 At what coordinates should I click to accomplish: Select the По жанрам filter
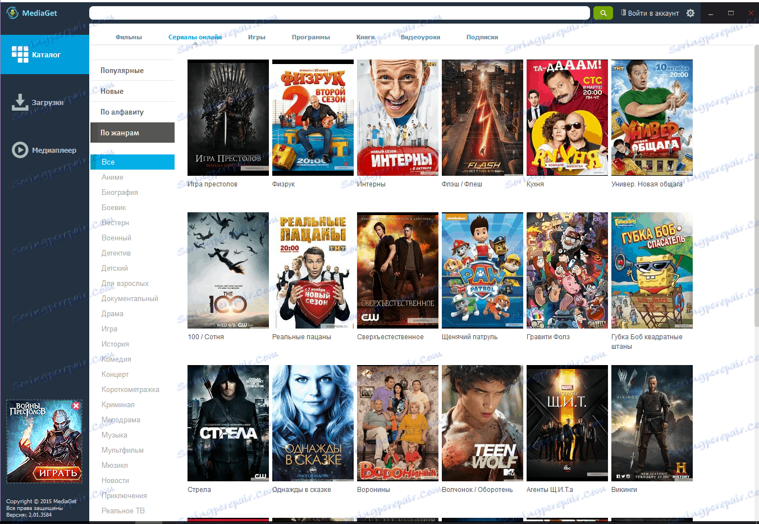pyautogui.click(x=132, y=133)
